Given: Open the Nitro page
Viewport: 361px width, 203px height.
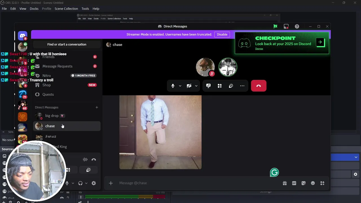Looking at the screenshot, I should pos(67,76).
